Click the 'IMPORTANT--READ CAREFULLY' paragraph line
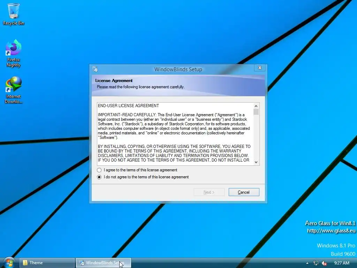Viewport: 357px width, 268px height. click(171, 115)
